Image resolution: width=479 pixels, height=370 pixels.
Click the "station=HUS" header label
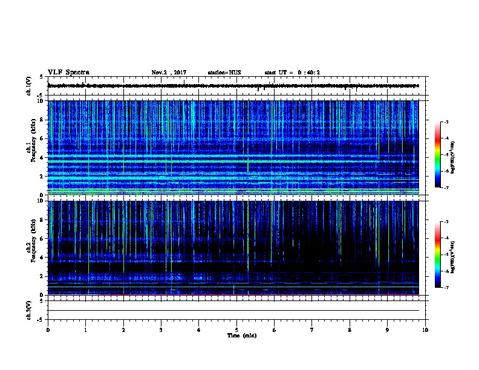pyautogui.click(x=224, y=73)
